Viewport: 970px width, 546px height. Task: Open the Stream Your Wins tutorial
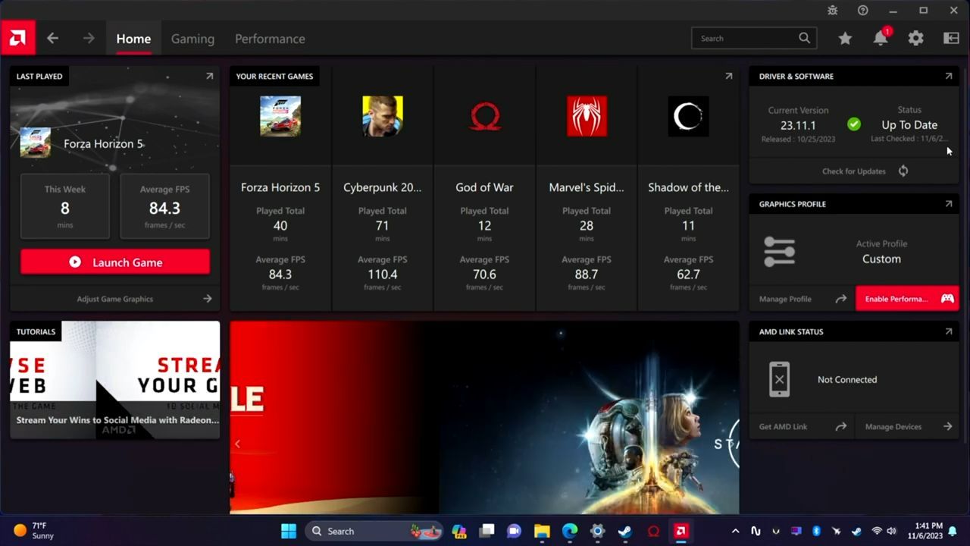[115, 379]
